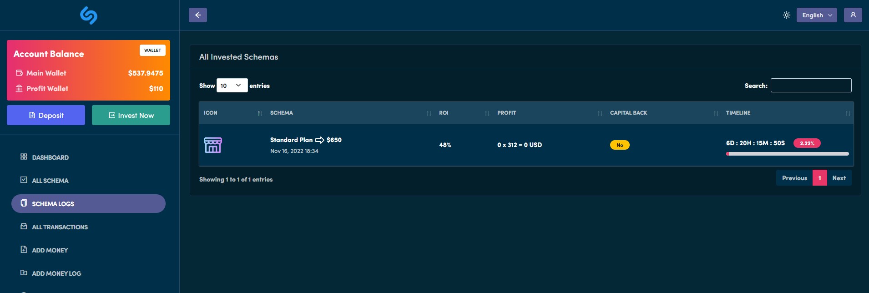Click the All Transactions inbox icon
This screenshot has width=869, height=293.
pyautogui.click(x=24, y=226)
